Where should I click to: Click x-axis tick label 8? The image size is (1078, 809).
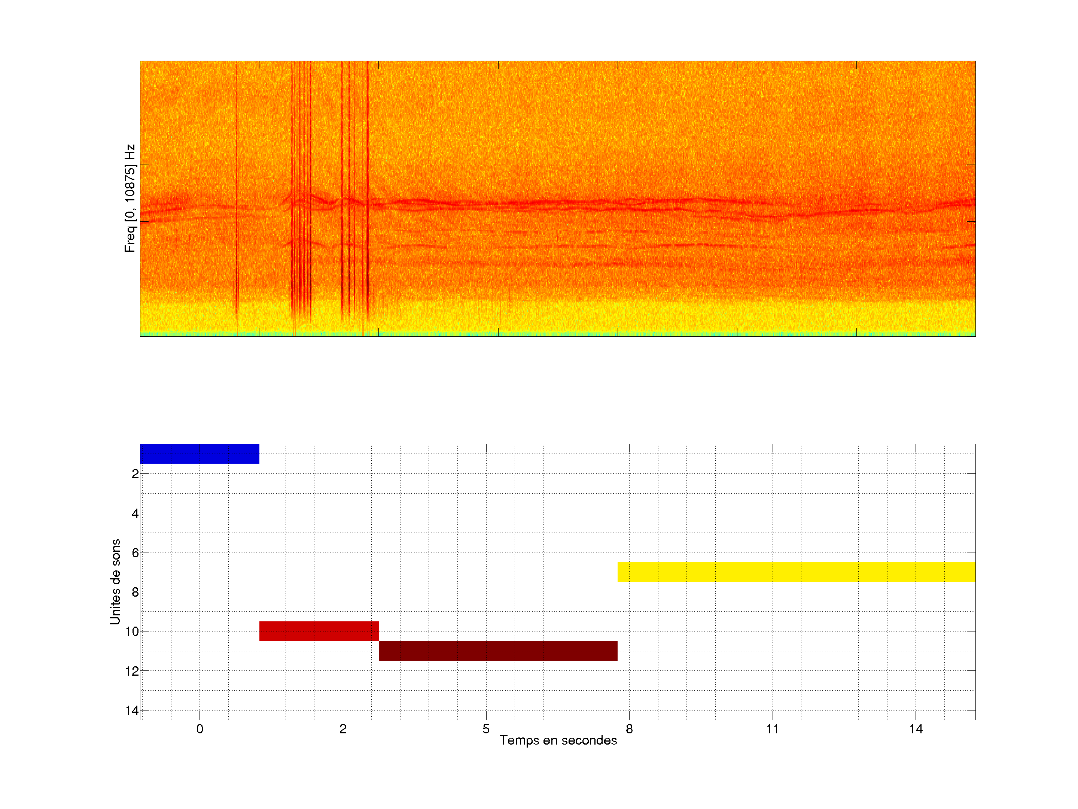(629, 729)
